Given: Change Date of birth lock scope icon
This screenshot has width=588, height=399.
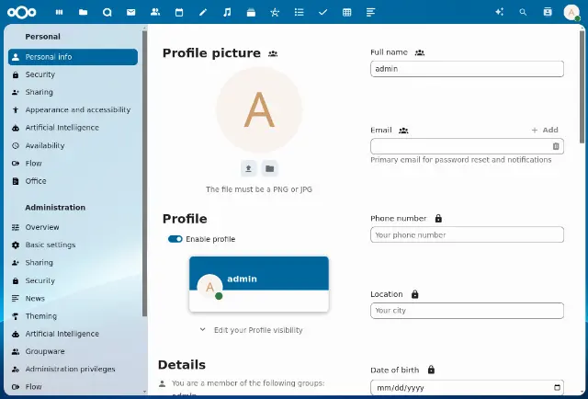Looking at the screenshot, I should pyautogui.click(x=431, y=370).
